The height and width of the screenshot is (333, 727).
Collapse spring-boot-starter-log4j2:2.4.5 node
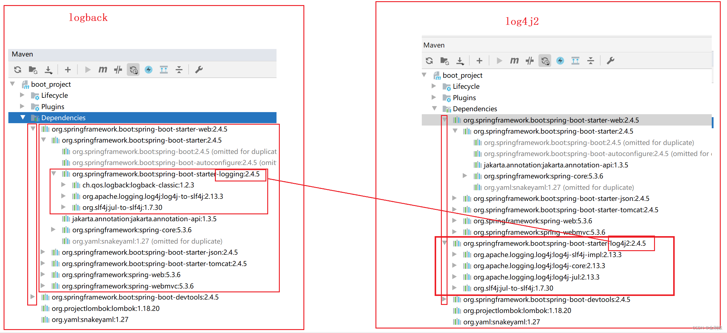pos(445,243)
